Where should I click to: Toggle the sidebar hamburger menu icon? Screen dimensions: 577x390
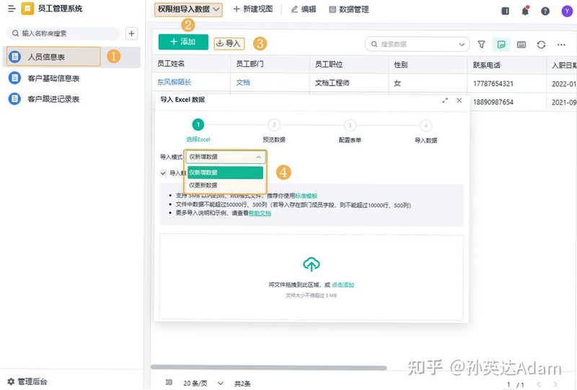pos(12,9)
